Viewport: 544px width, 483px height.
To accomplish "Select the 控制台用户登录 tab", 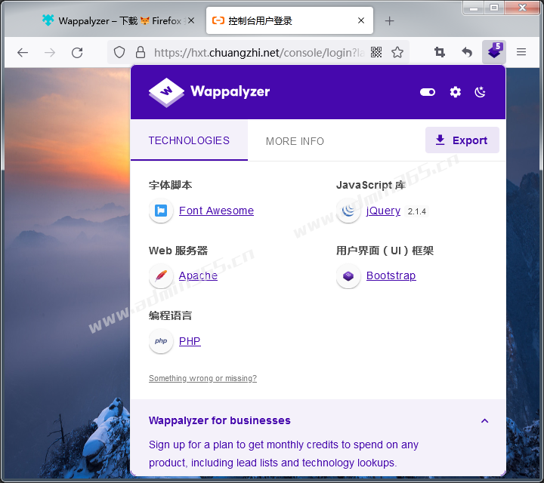I will [289, 21].
